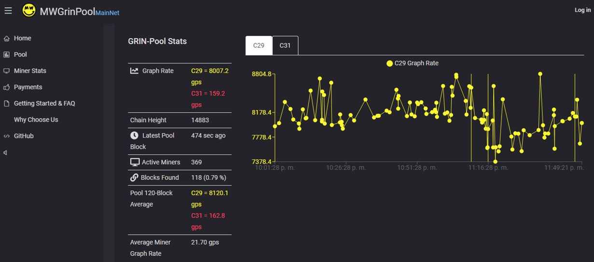Click the Average Miner Graph Rate label
This screenshot has height=262, width=594.
(151, 248)
